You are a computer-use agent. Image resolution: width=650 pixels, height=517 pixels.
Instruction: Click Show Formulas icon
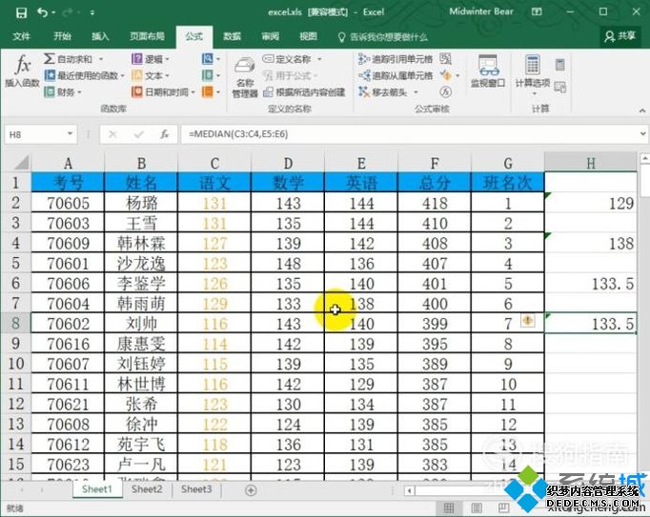click(446, 59)
